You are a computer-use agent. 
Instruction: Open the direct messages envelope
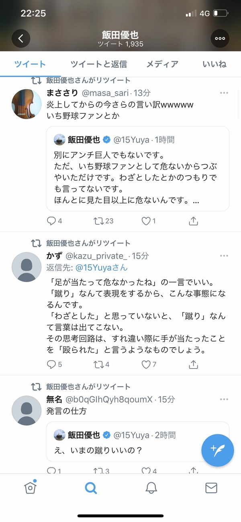[x=211, y=488]
